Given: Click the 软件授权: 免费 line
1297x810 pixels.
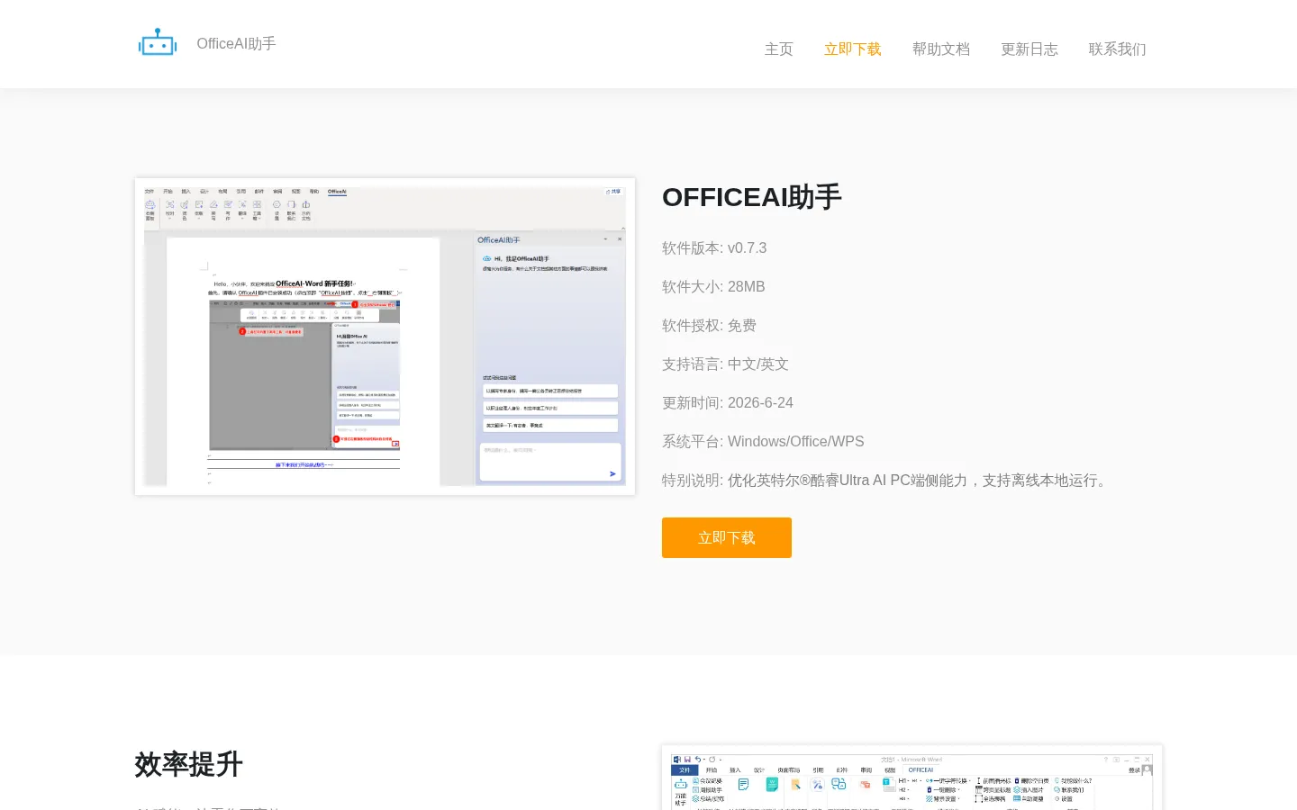Looking at the screenshot, I should point(709,326).
